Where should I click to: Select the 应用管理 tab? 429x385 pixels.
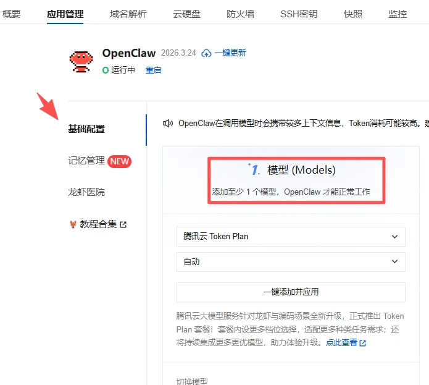click(65, 14)
